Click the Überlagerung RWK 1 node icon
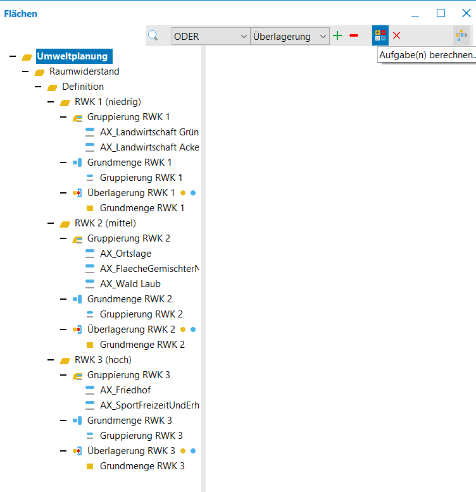Viewport: 476px width, 492px height. 77,193
